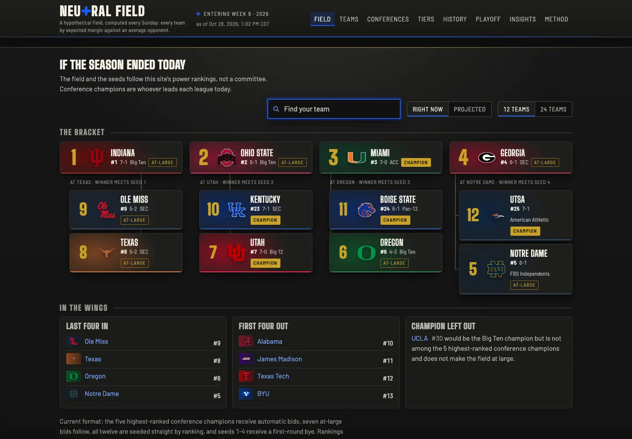Click the Kentucky UK logo in seed 10 card
Image resolution: width=632 pixels, height=439 pixels.
point(236,210)
